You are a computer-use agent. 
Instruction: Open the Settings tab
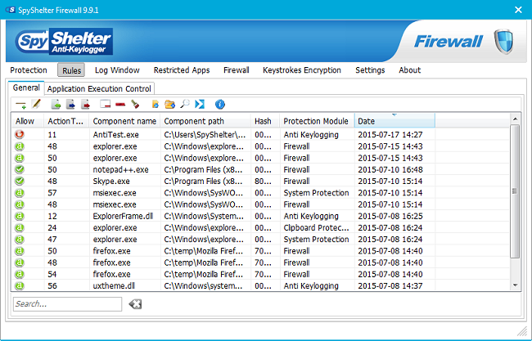pyautogui.click(x=370, y=70)
